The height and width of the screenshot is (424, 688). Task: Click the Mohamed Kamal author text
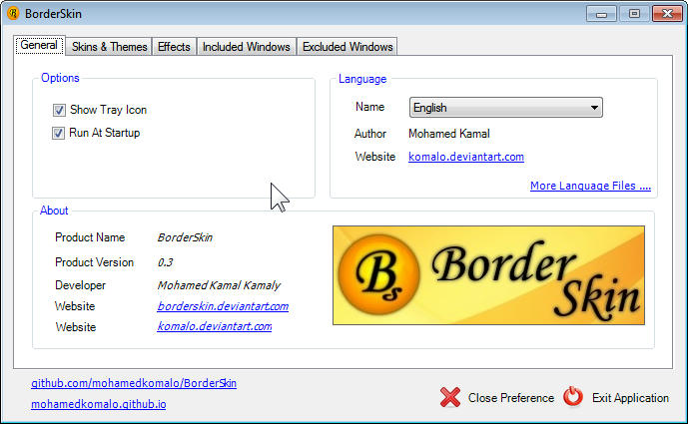(x=449, y=134)
